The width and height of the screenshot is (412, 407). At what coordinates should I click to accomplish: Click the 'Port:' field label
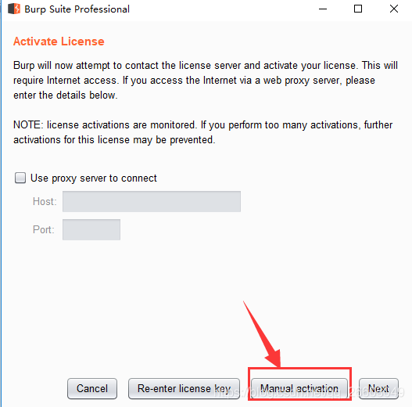click(x=43, y=229)
